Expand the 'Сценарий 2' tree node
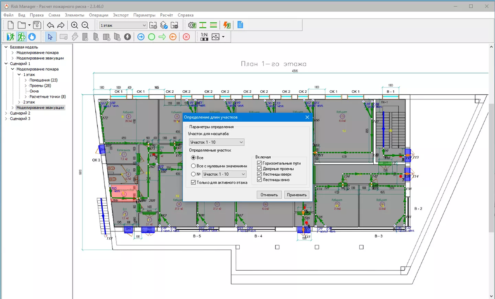Image resolution: width=495 pixels, height=299 pixels. click(x=6, y=113)
